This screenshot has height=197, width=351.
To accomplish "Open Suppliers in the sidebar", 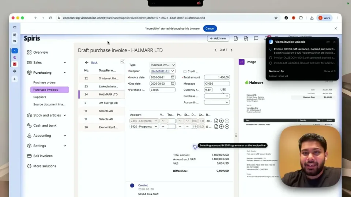I will point(39,97).
